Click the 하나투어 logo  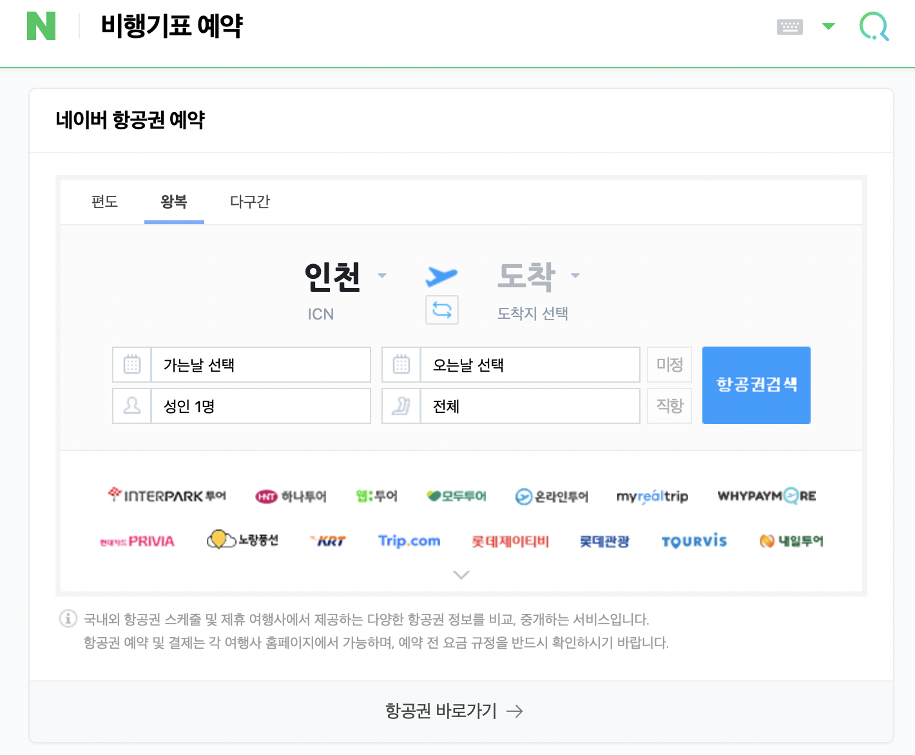[291, 496]
